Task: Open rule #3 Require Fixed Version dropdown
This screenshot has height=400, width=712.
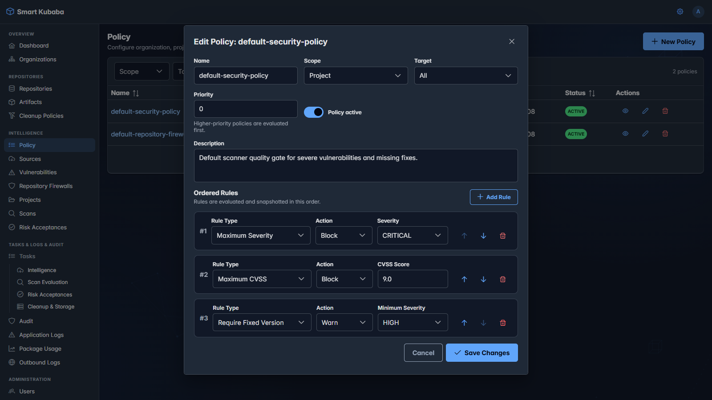Action: click(x=262, y=323)
